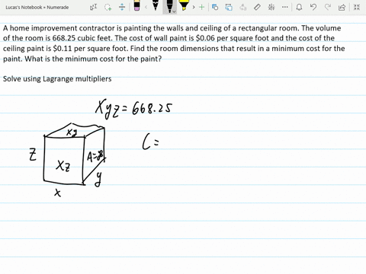Click the handwritten 'xyz = 668.25' equation

133,109
